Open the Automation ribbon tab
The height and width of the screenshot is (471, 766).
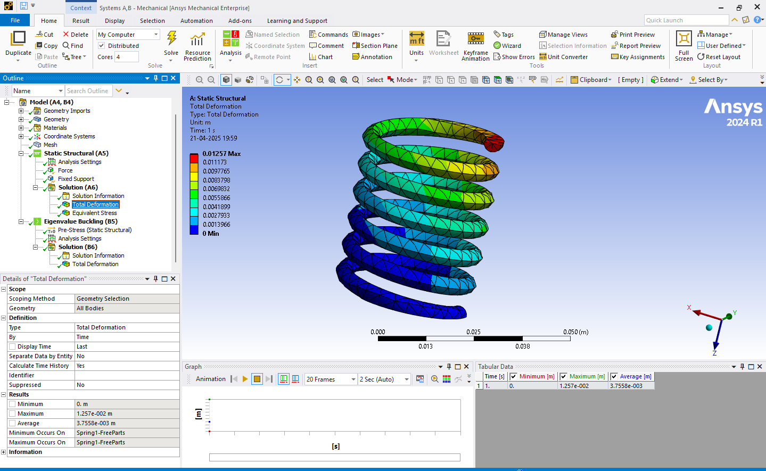196,21
